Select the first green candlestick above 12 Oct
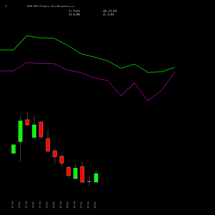215x215 pixels. coord(13,149)
